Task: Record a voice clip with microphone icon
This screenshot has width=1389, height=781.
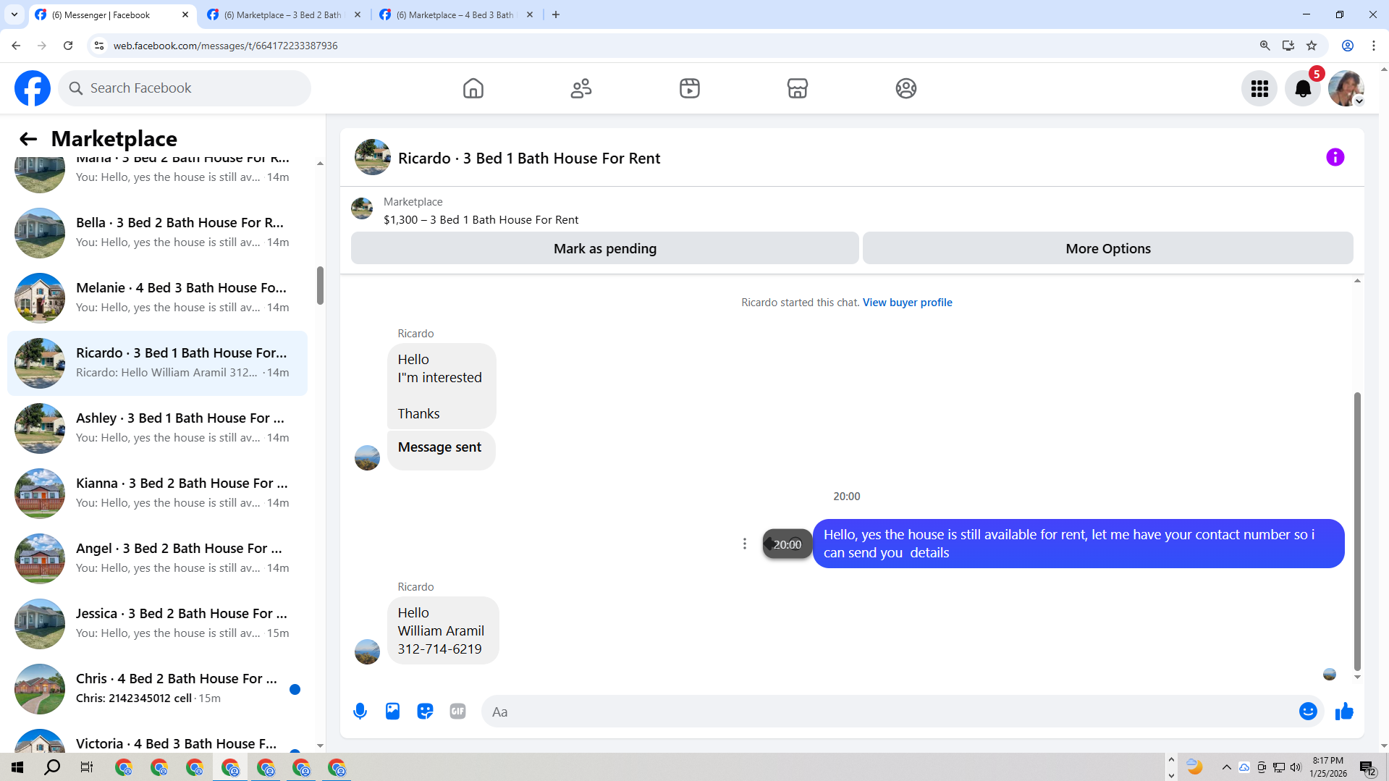Action: click(x=360, y=712)
